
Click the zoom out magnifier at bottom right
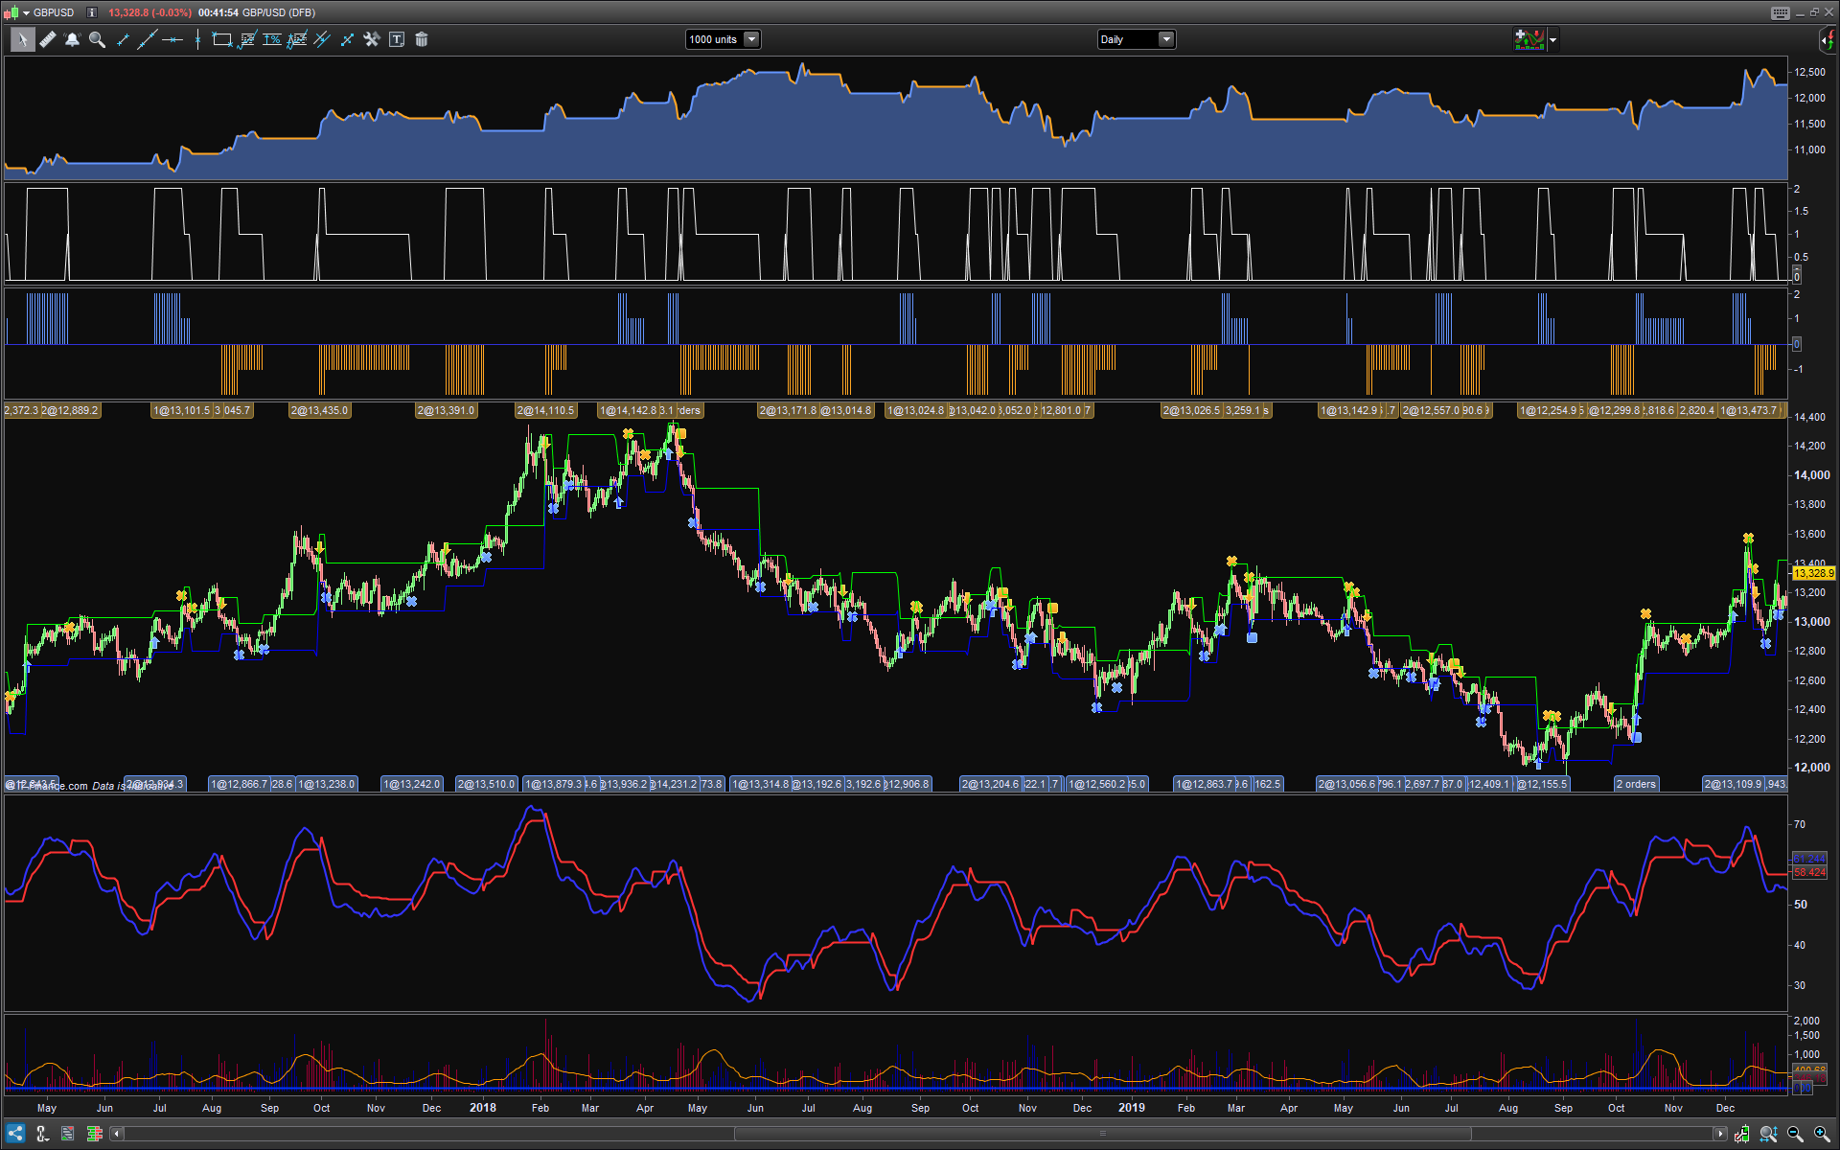point(1795,1134)
